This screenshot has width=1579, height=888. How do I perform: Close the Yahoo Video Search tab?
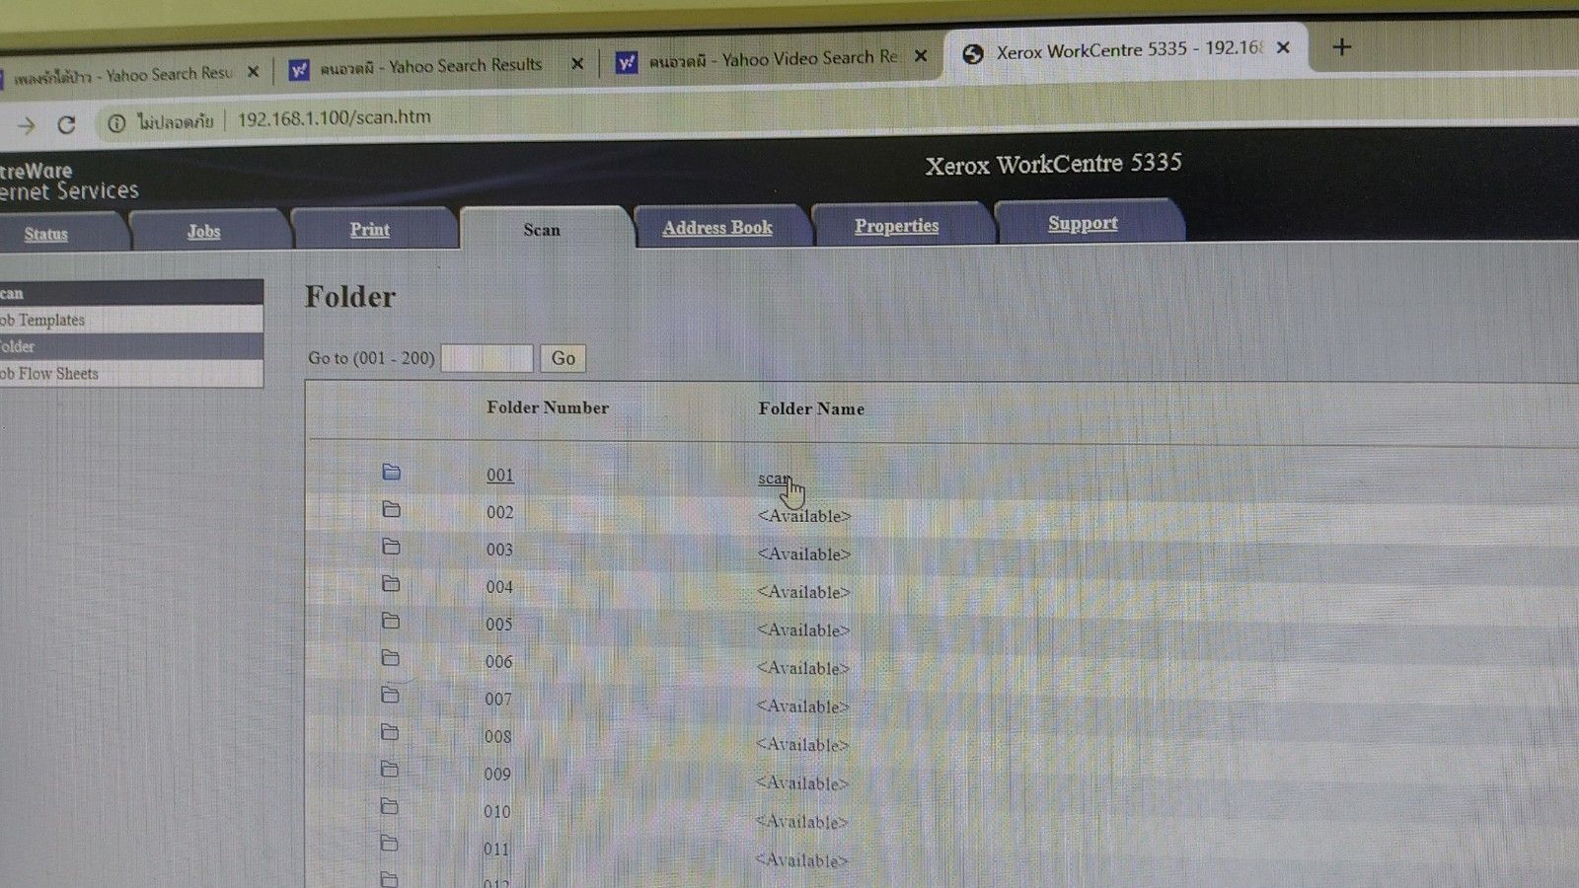[x=920, y=56]
